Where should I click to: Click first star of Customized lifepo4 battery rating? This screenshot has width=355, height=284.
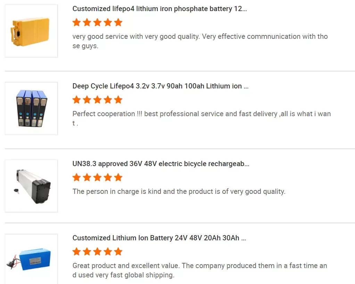pyautogui.click(x=76, y=23)
